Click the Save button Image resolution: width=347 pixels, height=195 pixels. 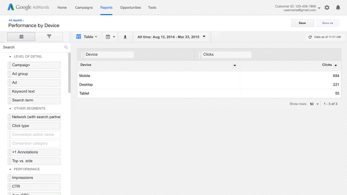tap(303, 23)
